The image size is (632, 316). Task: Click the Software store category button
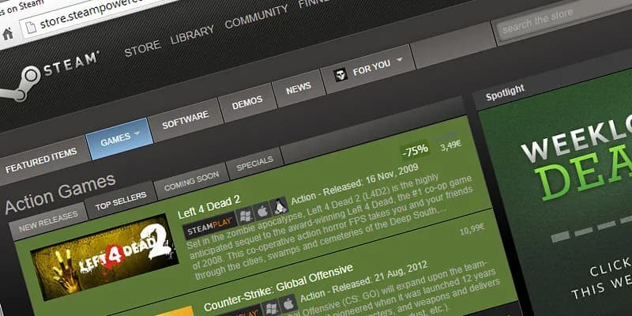tap(185, 120)
